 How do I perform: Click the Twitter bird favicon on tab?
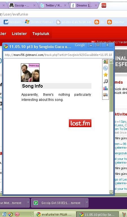pos(42,5)
